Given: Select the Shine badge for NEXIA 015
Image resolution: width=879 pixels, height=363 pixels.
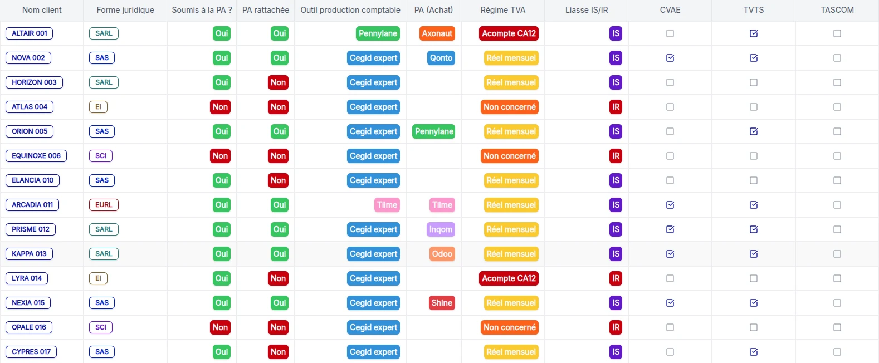Looking at the screenshot, I should tap(442, 303).
